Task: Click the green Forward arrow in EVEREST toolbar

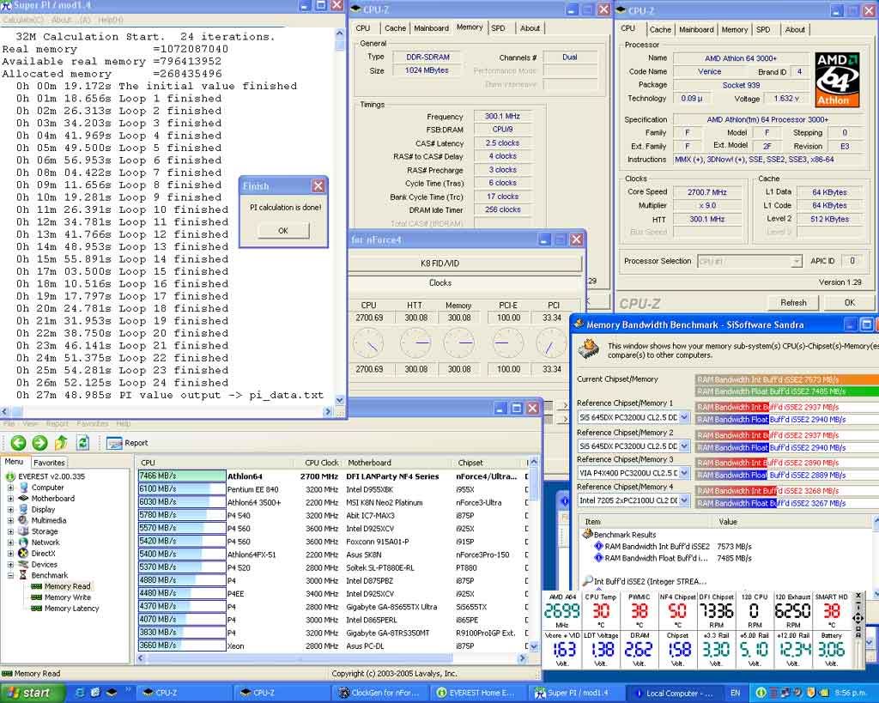Action: tap(39, 443)
